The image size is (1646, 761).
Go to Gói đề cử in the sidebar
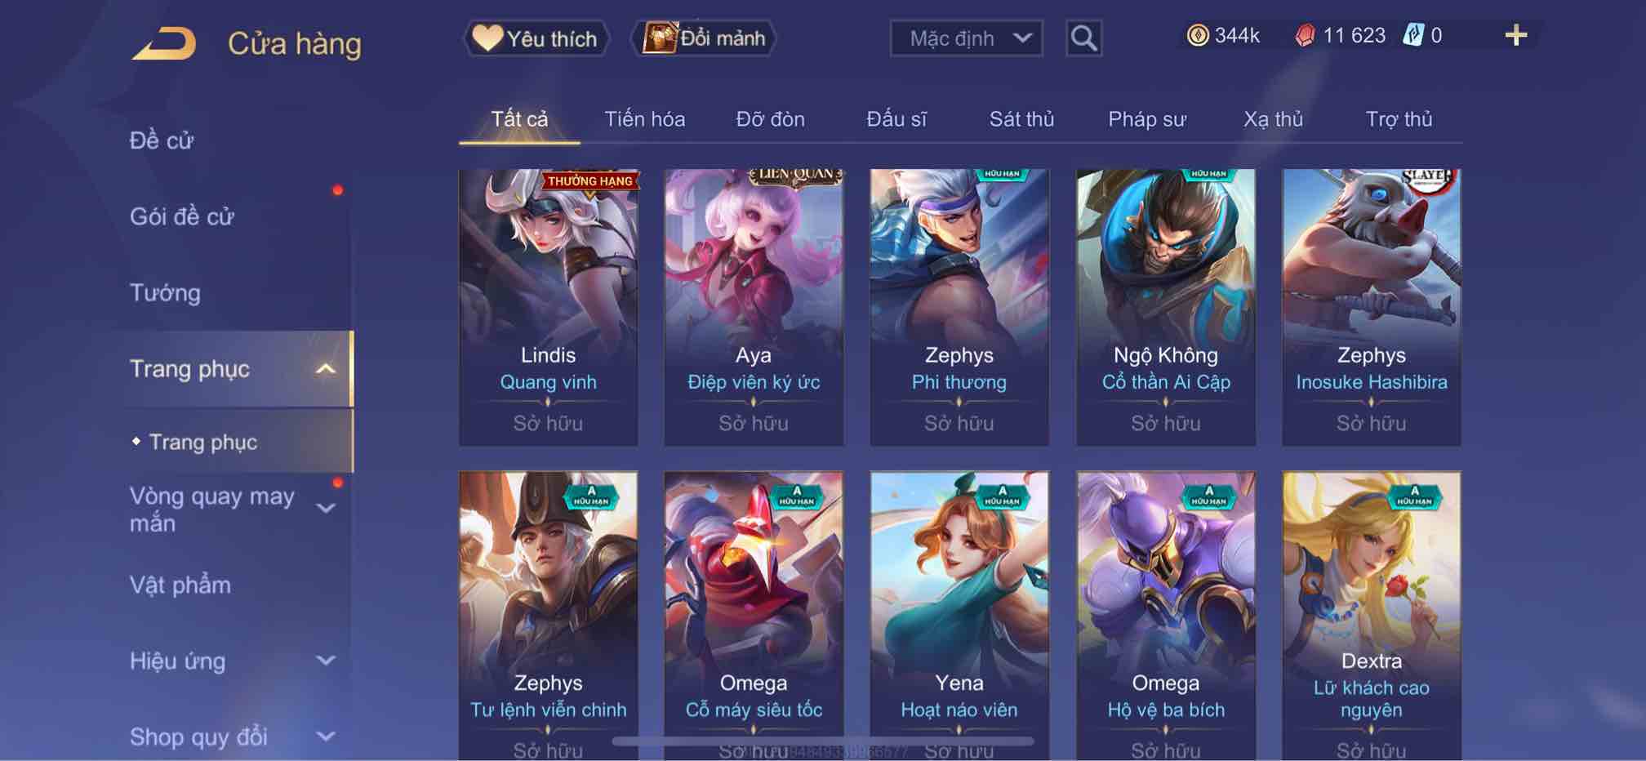pos(181,216)
